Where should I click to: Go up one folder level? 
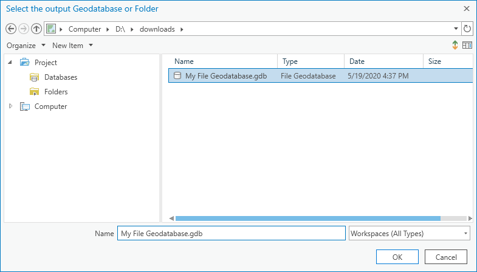coord(36,29)
